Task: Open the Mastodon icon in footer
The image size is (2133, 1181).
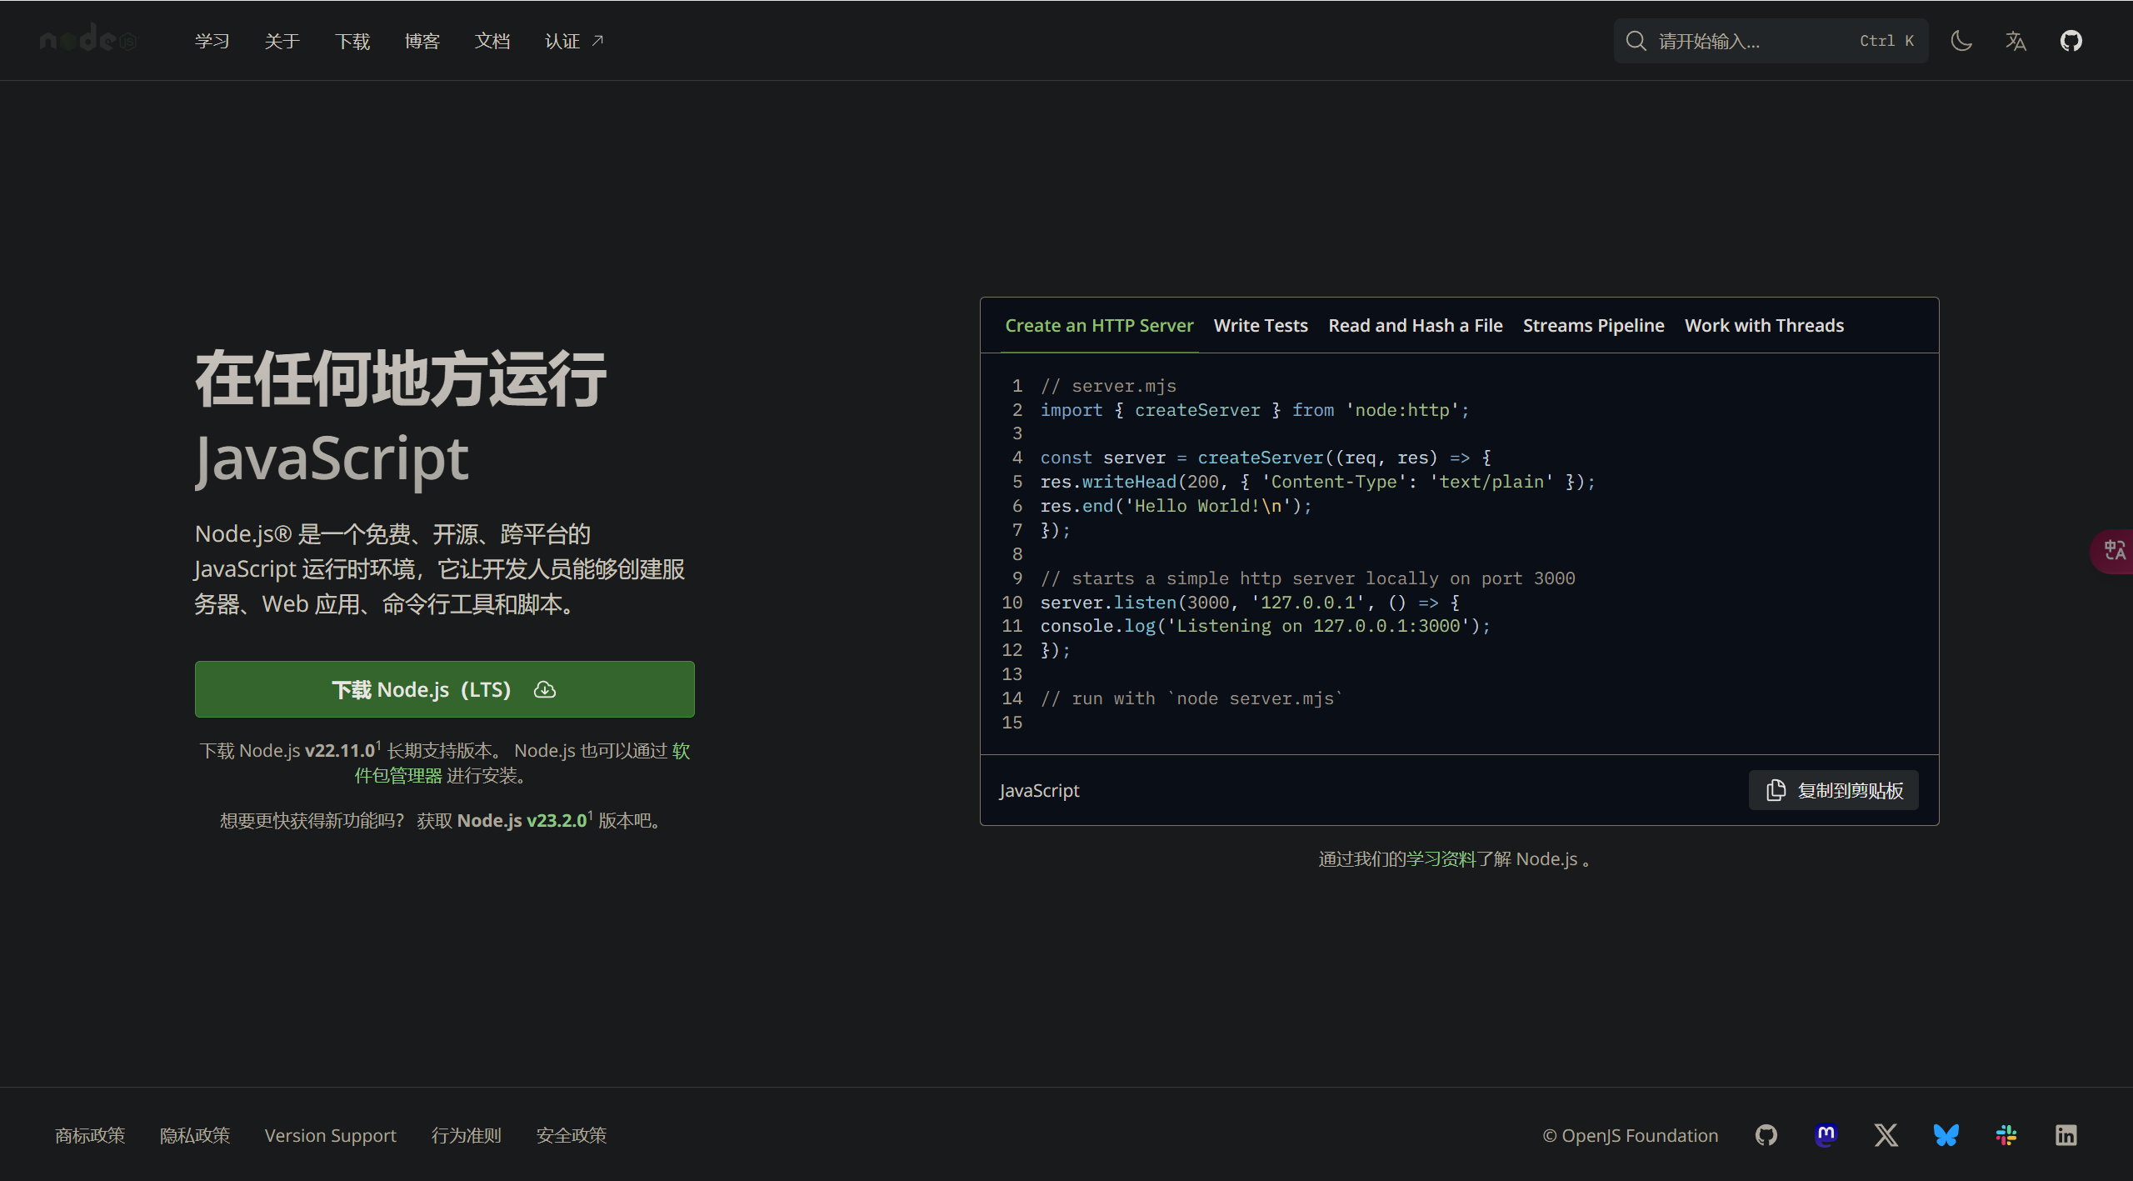Action: click(x=1826, y=1135)
